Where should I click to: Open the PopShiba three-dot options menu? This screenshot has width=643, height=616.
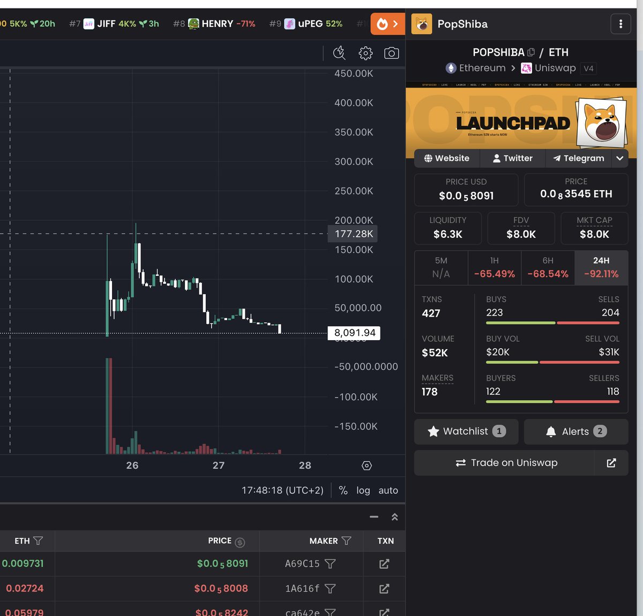click(620, 24)
